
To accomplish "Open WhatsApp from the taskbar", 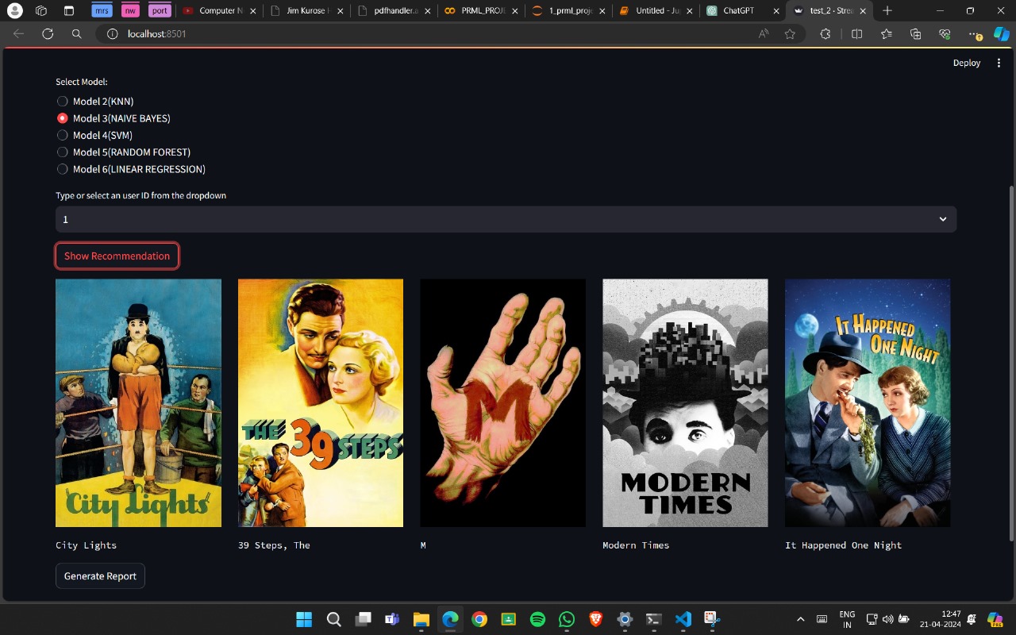I will coord(566,619).
